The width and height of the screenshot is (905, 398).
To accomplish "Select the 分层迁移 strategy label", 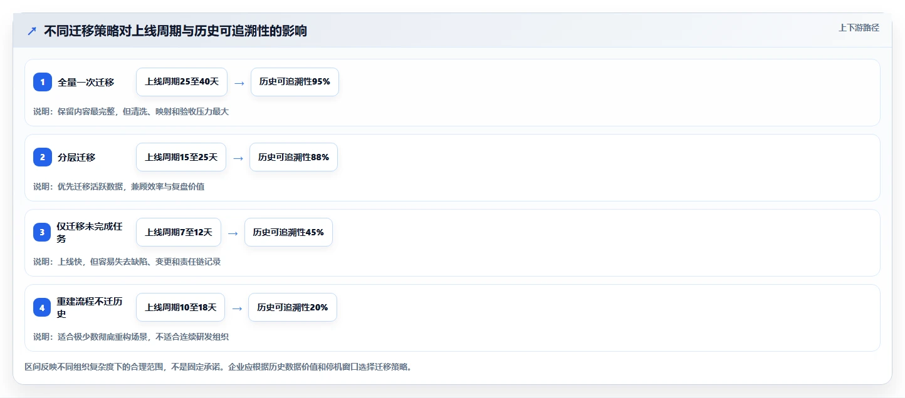I will tap(76, 157).
